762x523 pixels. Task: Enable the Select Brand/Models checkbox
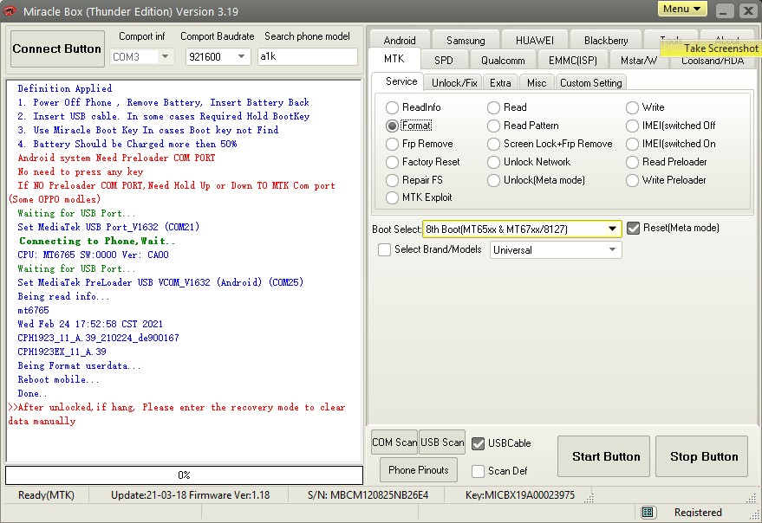(x=384, y=249)
